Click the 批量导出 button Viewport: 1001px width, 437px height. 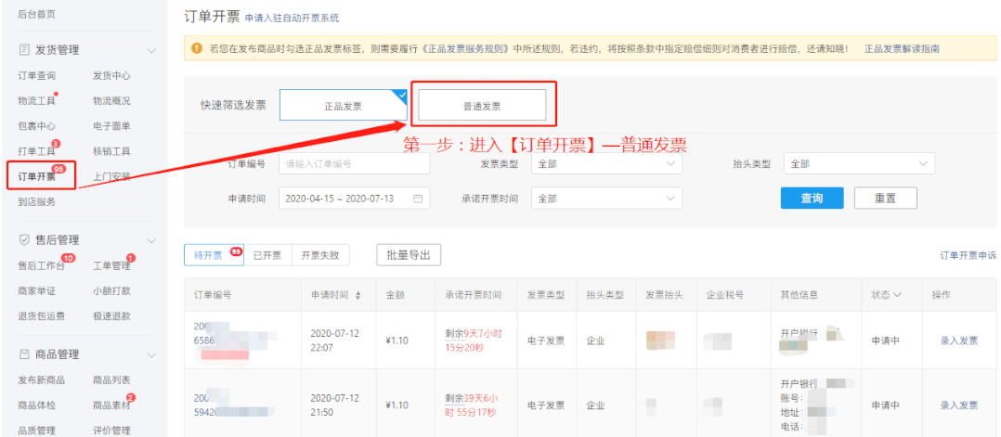point(409,255)
